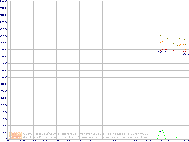Click the 6/16 date on the X axis

(114, 141)
